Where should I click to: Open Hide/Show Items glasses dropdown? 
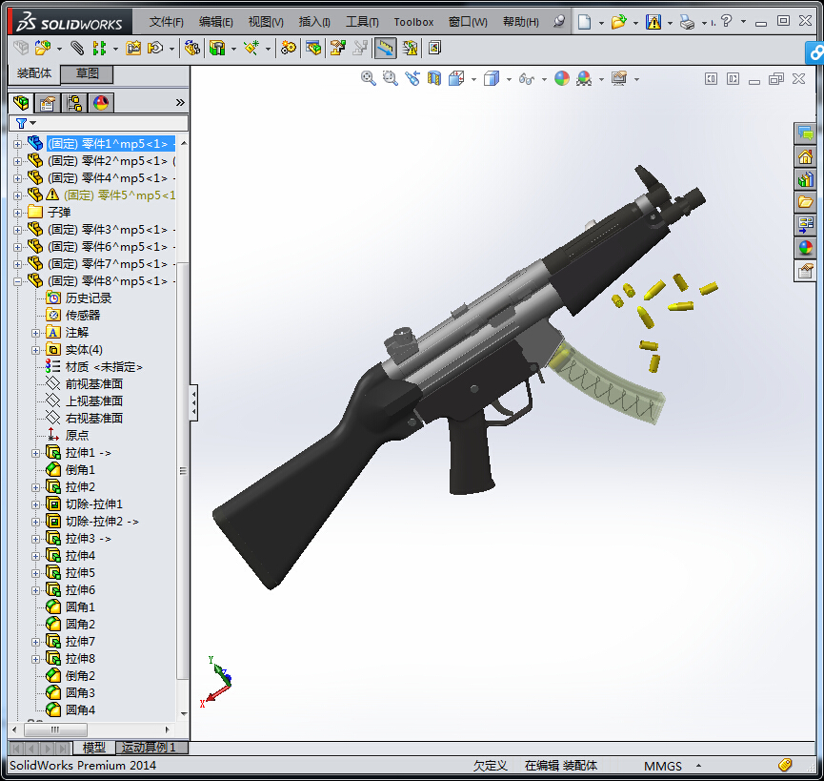(x=544, y=79)
